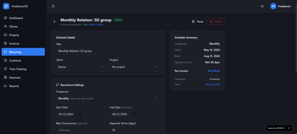297x134 pixels.
Task: Go to Expenses section
Action: click(23, 77)
